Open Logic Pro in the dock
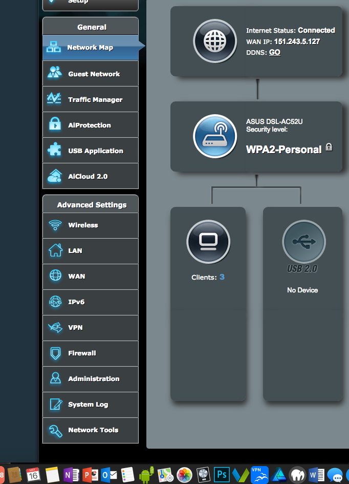 point(203,475)
